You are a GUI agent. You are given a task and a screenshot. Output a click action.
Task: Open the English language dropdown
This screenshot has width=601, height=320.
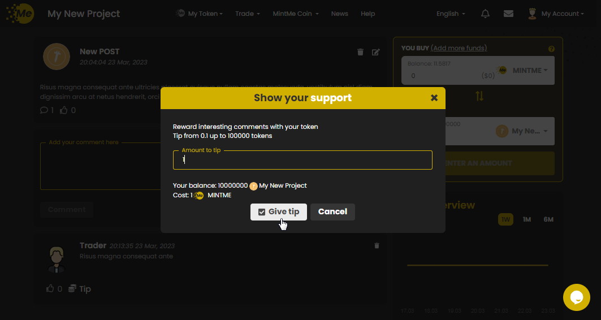[451, 14]
